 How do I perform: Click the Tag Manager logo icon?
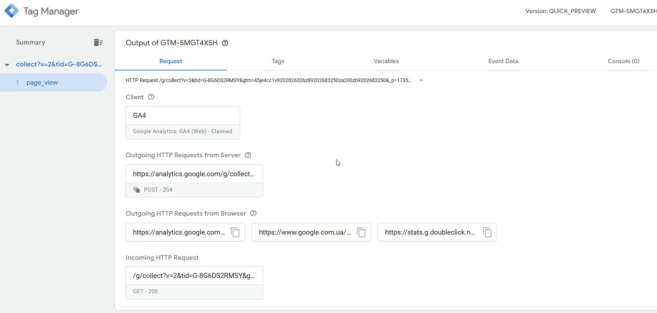tap(12, 11)
